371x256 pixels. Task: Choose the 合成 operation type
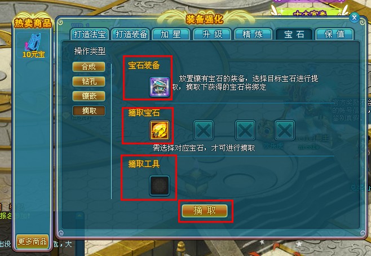pos(89,67)
